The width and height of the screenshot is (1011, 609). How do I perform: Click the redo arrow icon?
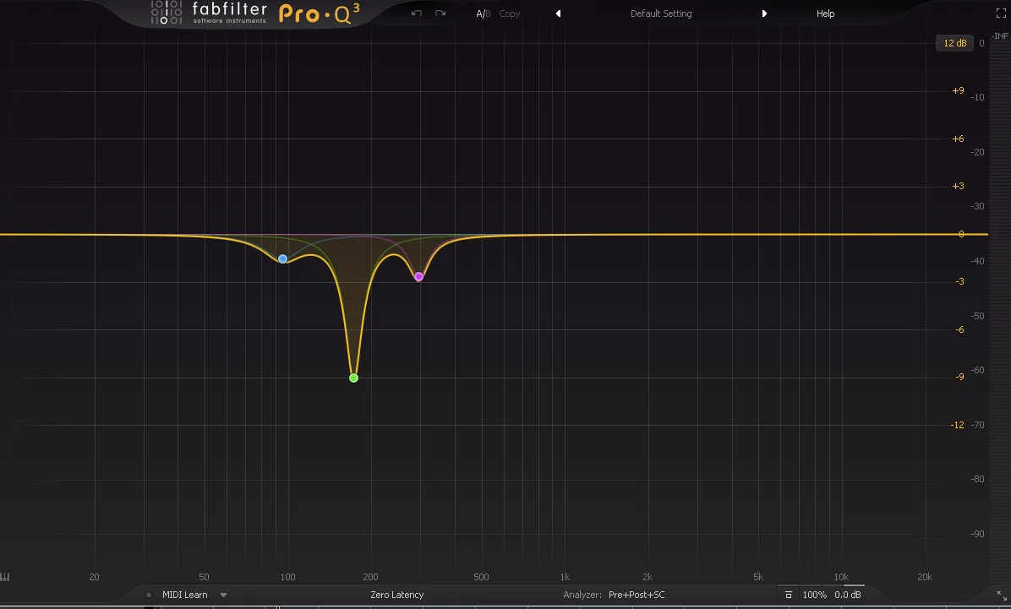click(x=440, y=13)
